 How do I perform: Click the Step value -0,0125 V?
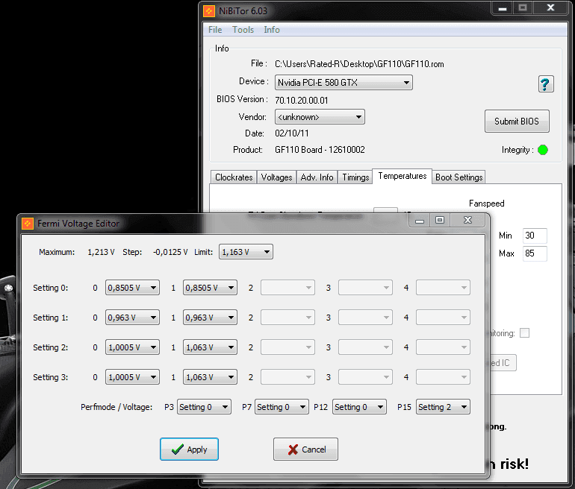[x=170, y=252]
